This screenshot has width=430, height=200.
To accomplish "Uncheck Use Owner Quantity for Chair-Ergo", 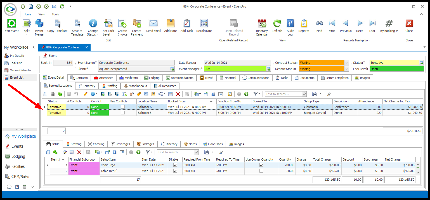I will pyautogui.click(x=261, y=165).
